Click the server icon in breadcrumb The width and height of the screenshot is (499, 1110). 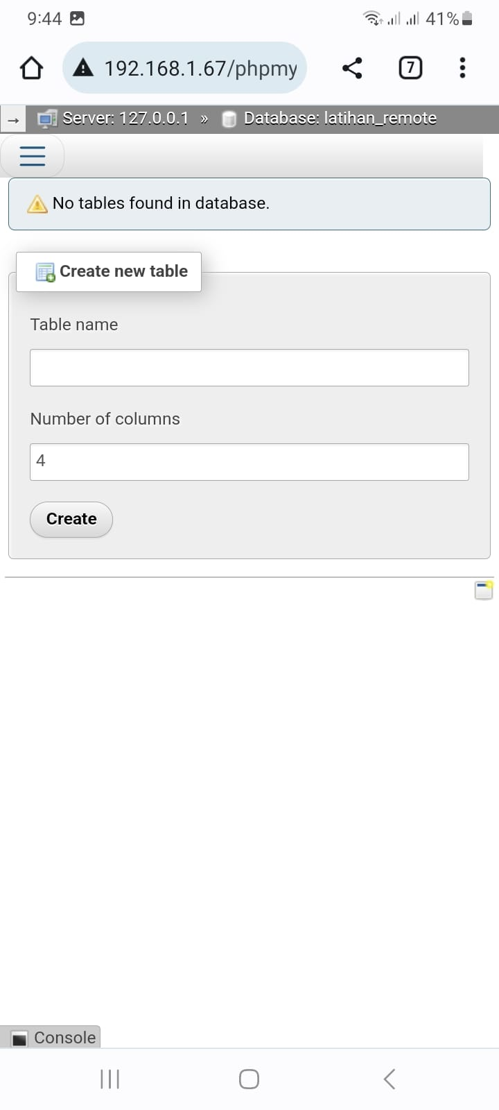[47, 119]
